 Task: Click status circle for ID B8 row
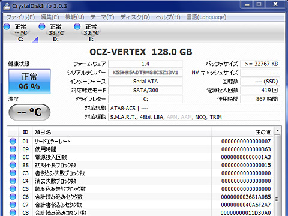point(13,165)
